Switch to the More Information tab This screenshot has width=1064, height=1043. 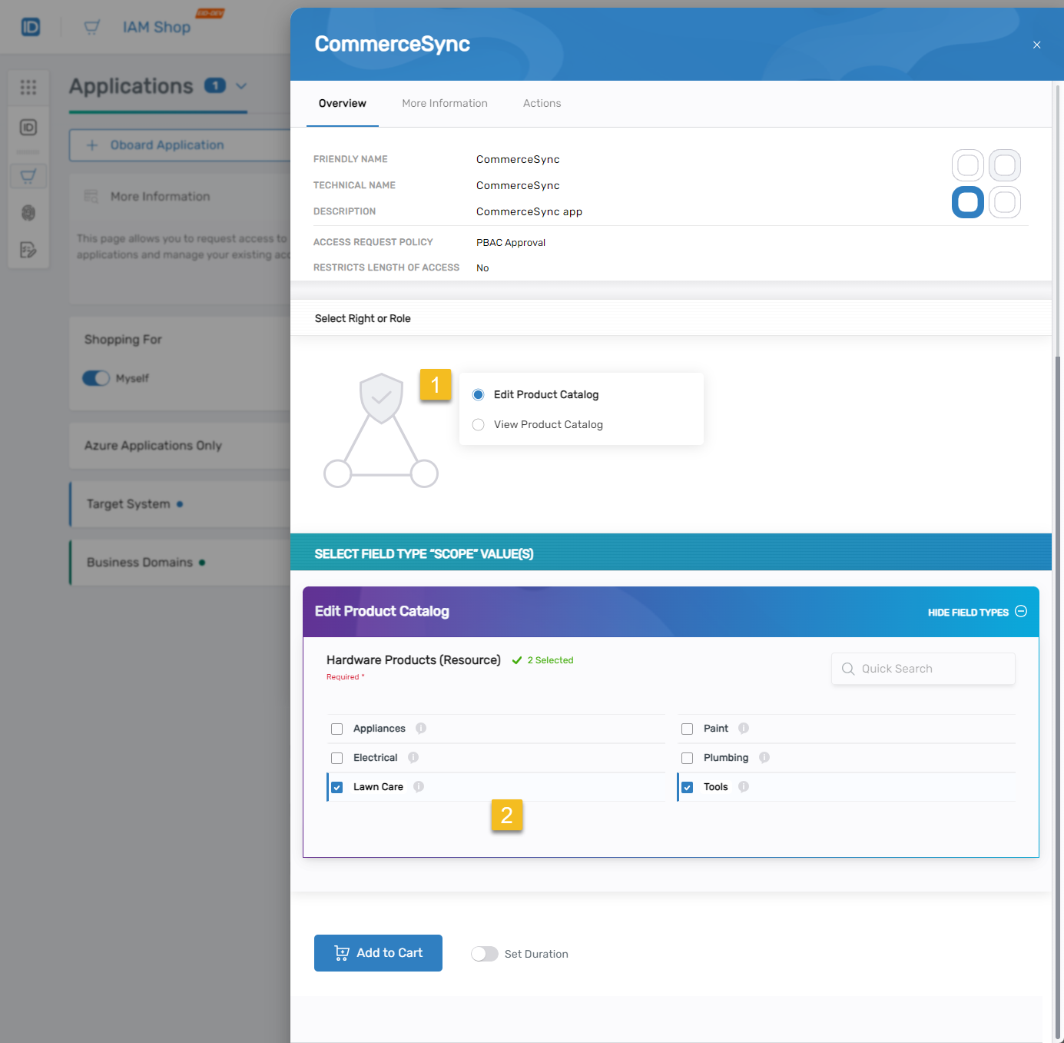[x=445, y=104]
